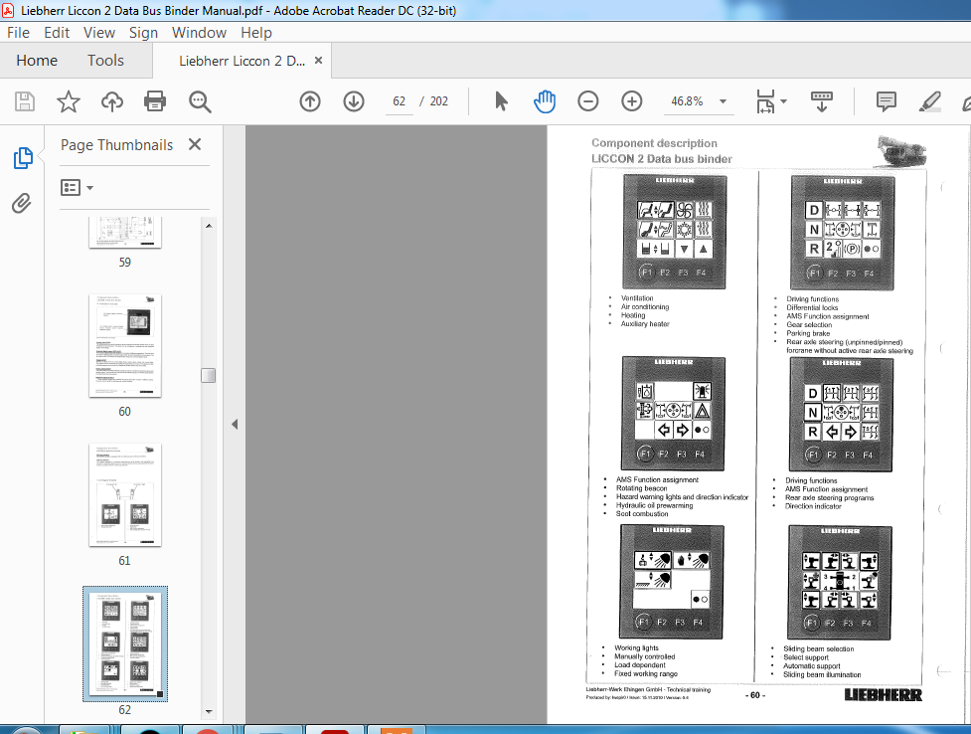
Task: Open the cloud upload icon
Action: (112, 101)
